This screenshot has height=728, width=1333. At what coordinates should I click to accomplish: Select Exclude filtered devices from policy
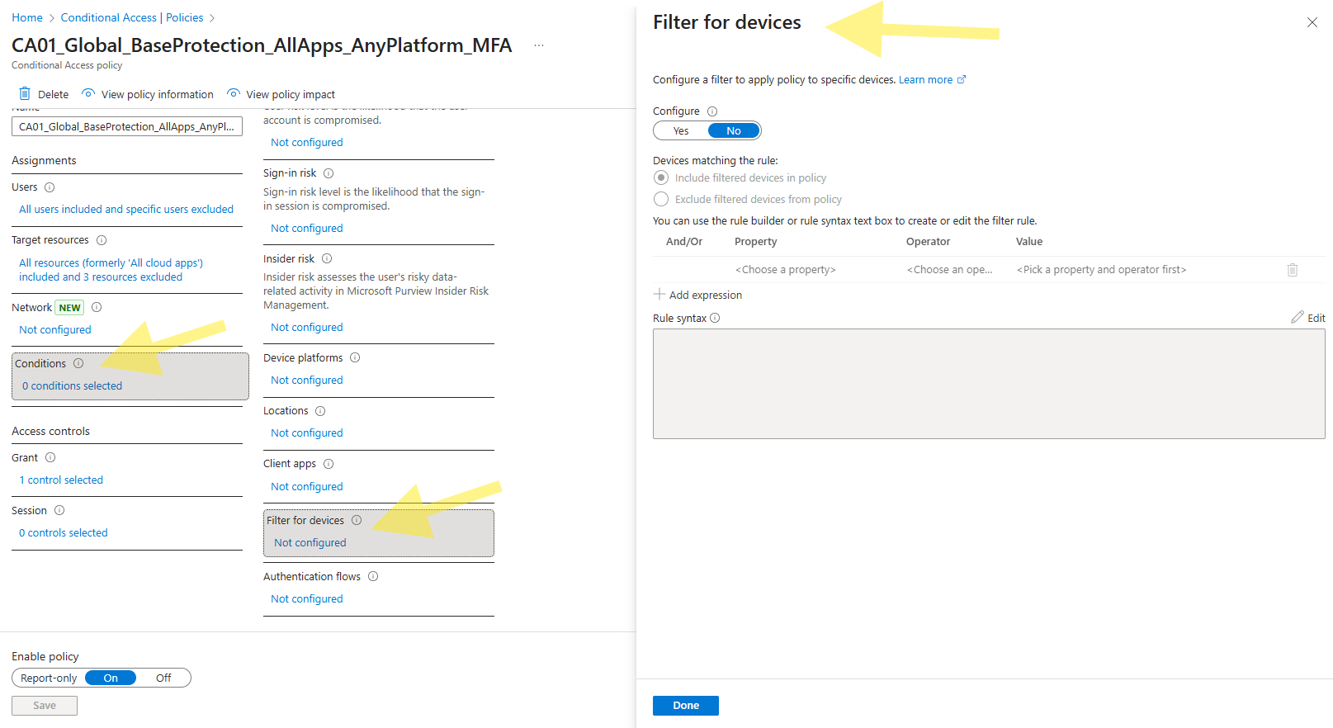(x=661, y=199)
